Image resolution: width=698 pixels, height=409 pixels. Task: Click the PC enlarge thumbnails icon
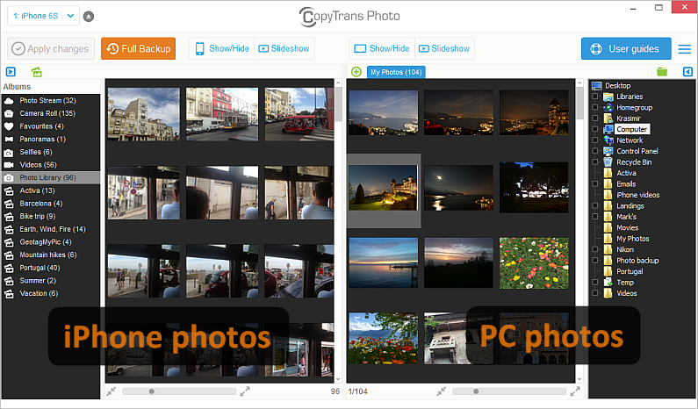coord(575,391)
